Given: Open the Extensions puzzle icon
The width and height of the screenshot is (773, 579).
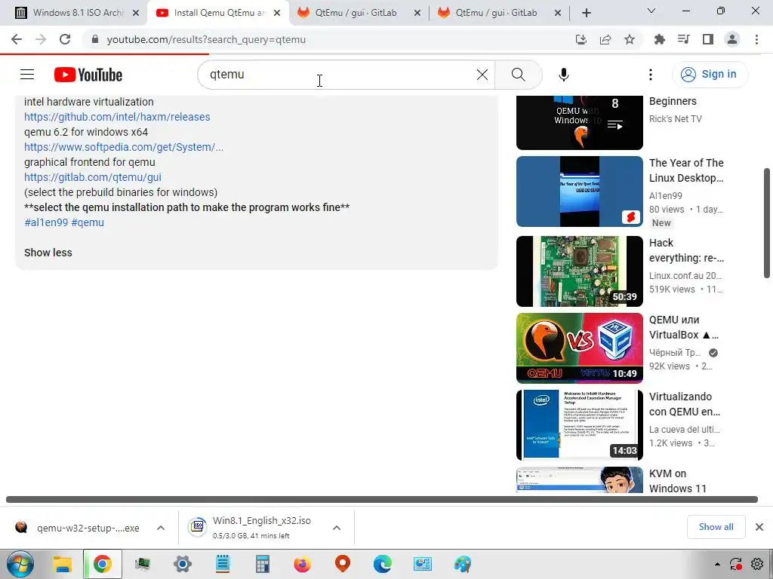Looking at the screenshot, I should pyautogui.click(x=659, y=39).
